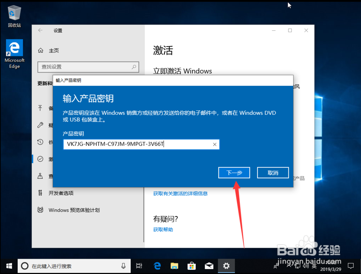The image size is (361, 274).
Task: Click inside the 产品密钥 input field
Action: [x=141, y=144]
